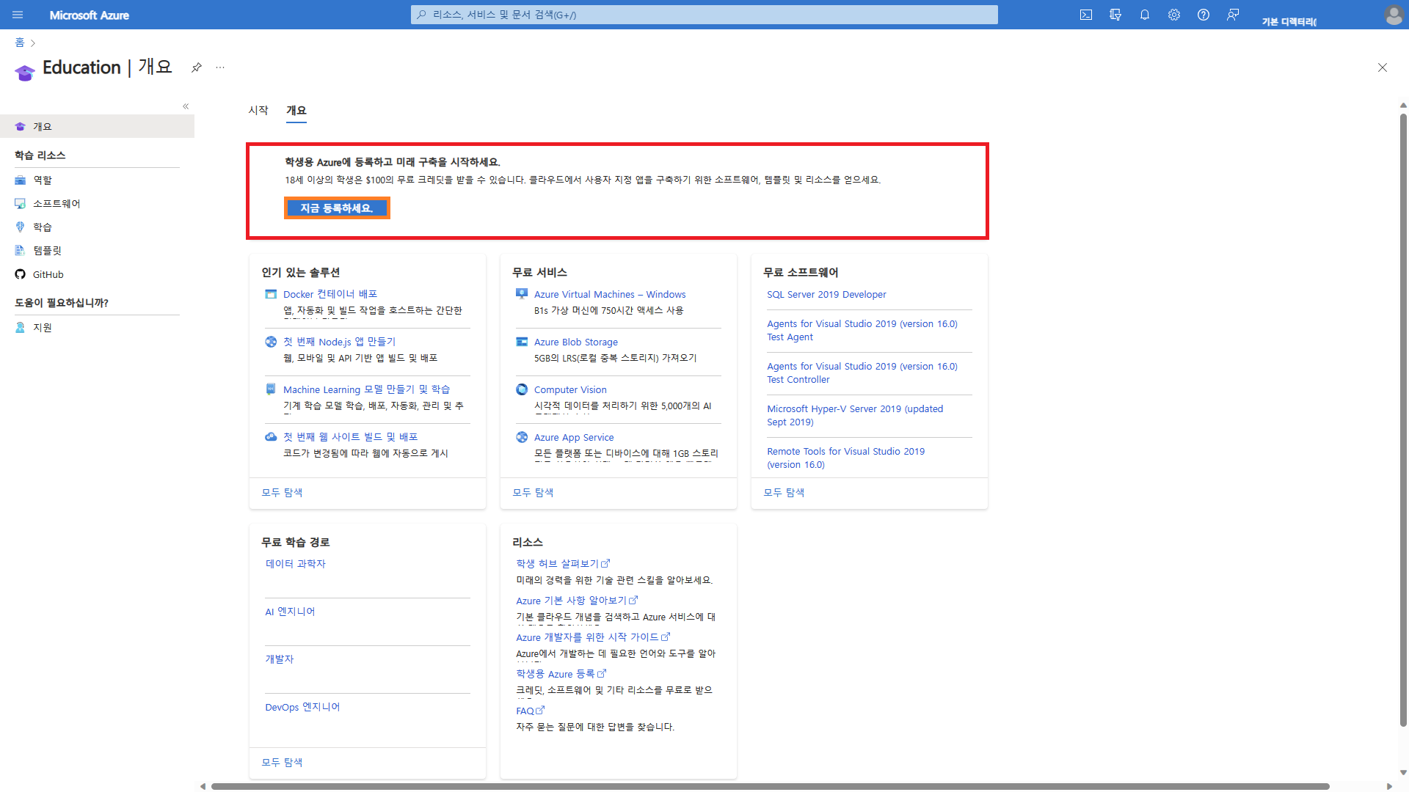Open Azure Blob Storage link

point(576,342)
